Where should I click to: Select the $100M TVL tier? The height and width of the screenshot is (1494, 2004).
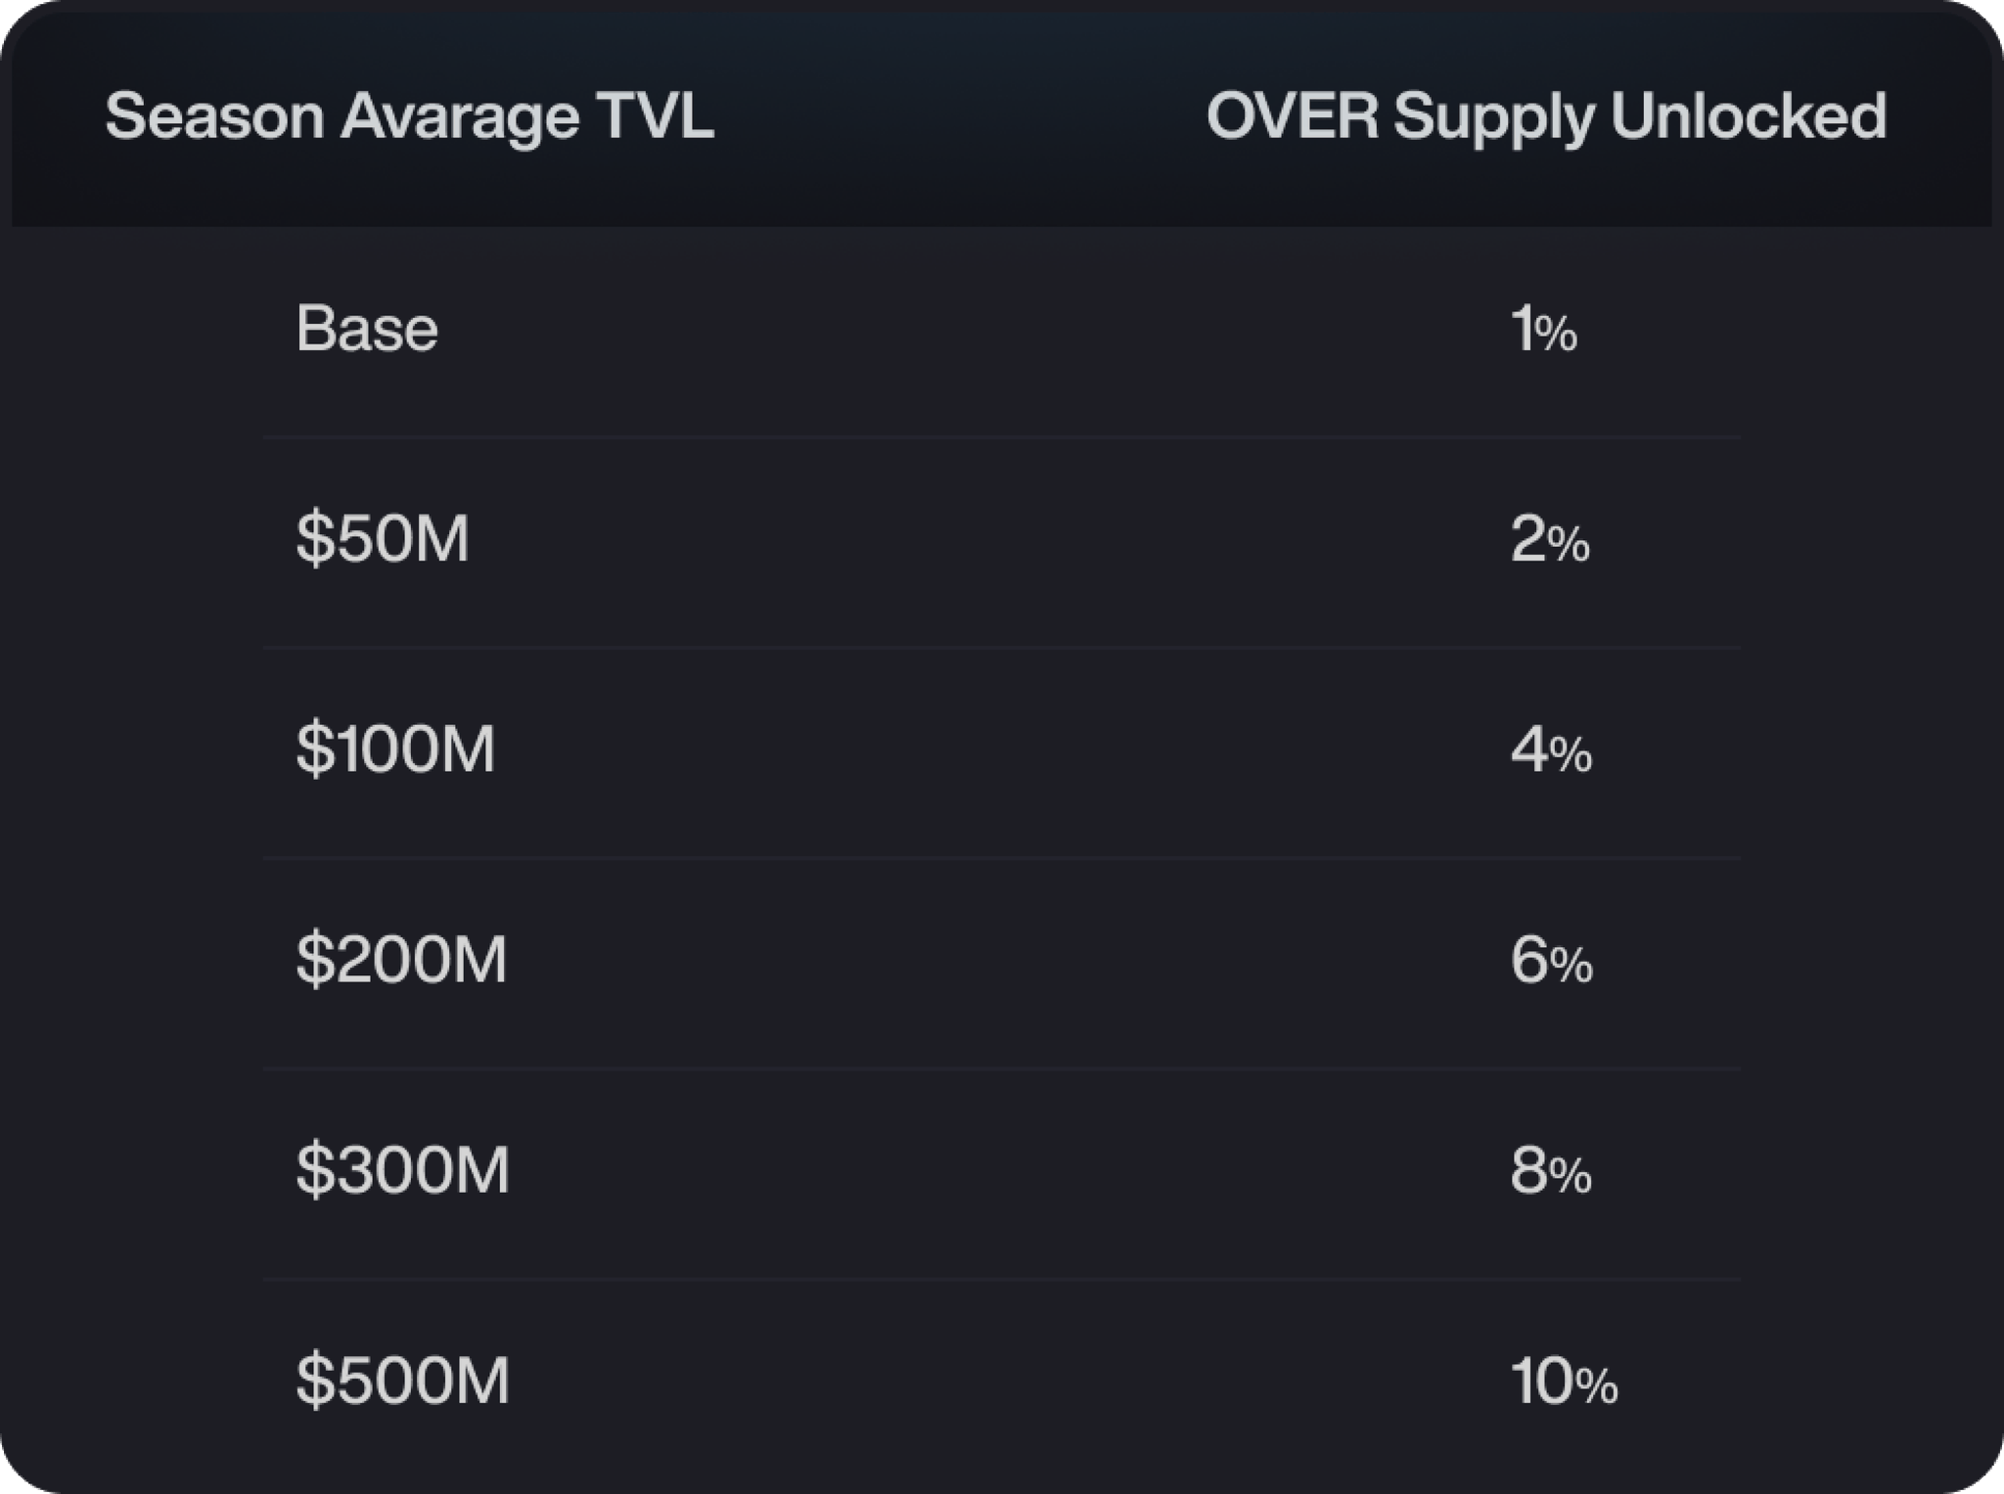395,749
